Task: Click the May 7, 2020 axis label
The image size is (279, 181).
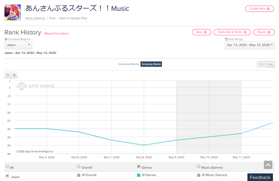Action: [112, 157]
